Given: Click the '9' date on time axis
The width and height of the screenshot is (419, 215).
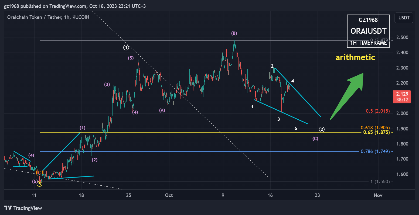Looking at the screenshot, I should [223, 195].
